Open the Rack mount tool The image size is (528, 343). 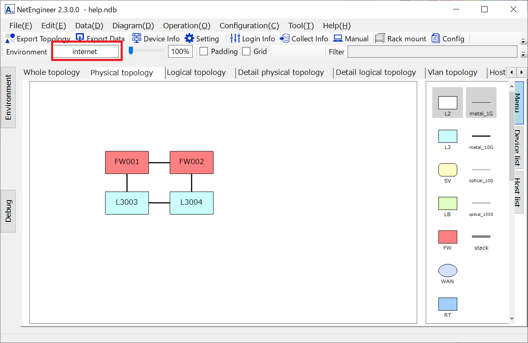pyautogui.click(x=380, y=38)
